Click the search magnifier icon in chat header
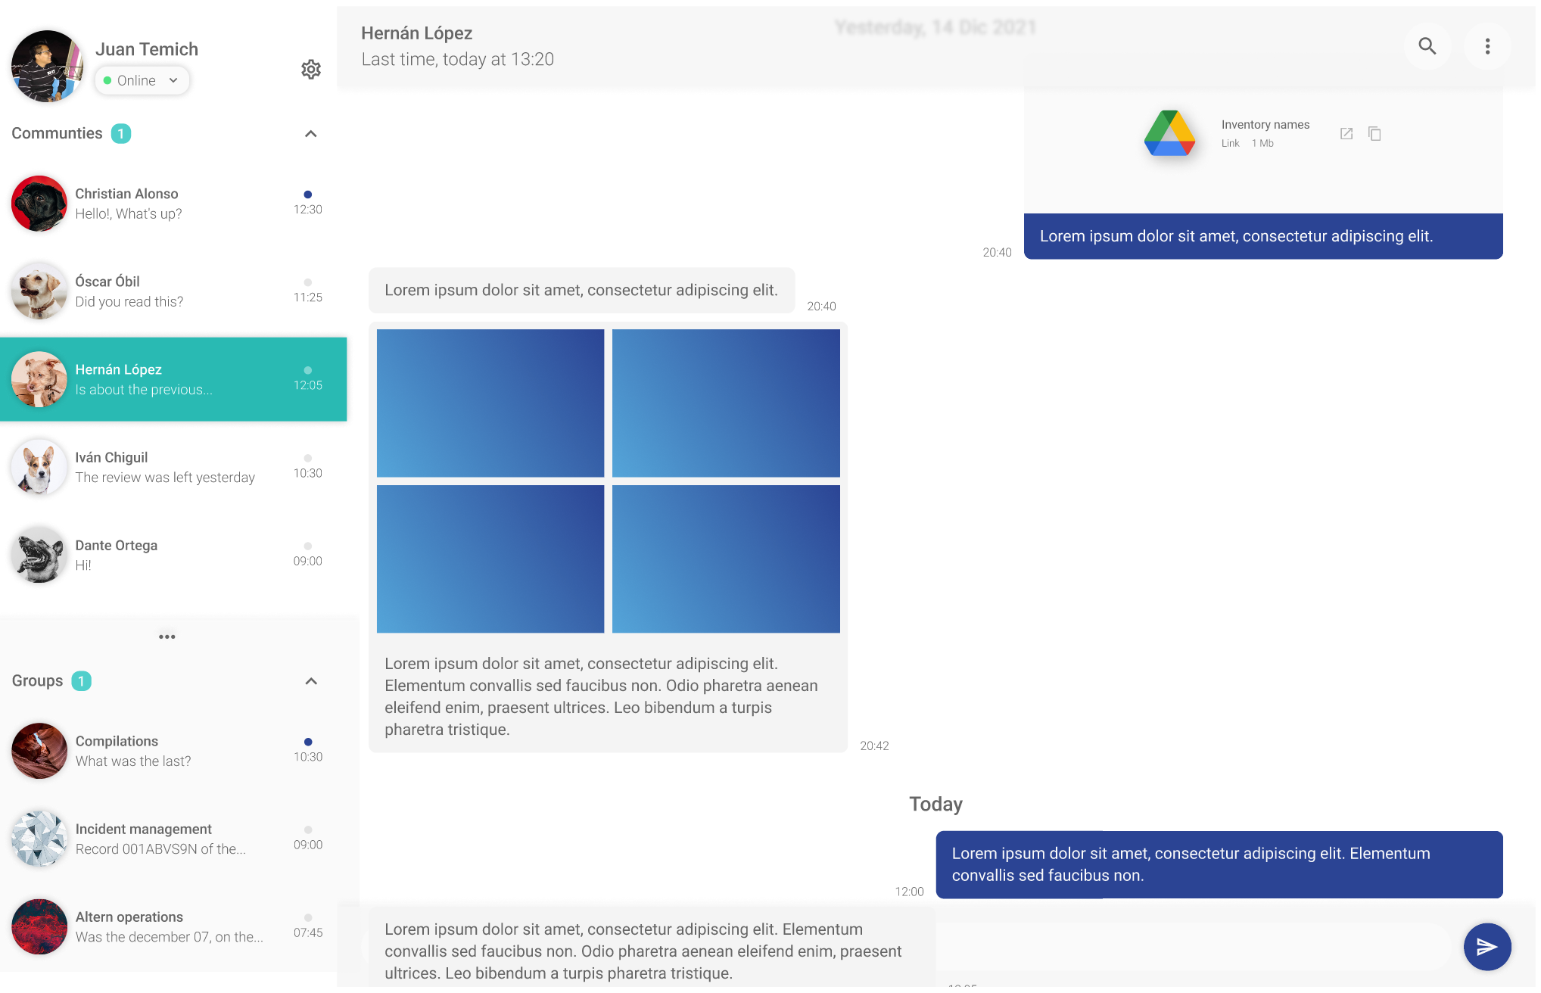This screenshot has width=1541, height=993. click(1427, 46)
